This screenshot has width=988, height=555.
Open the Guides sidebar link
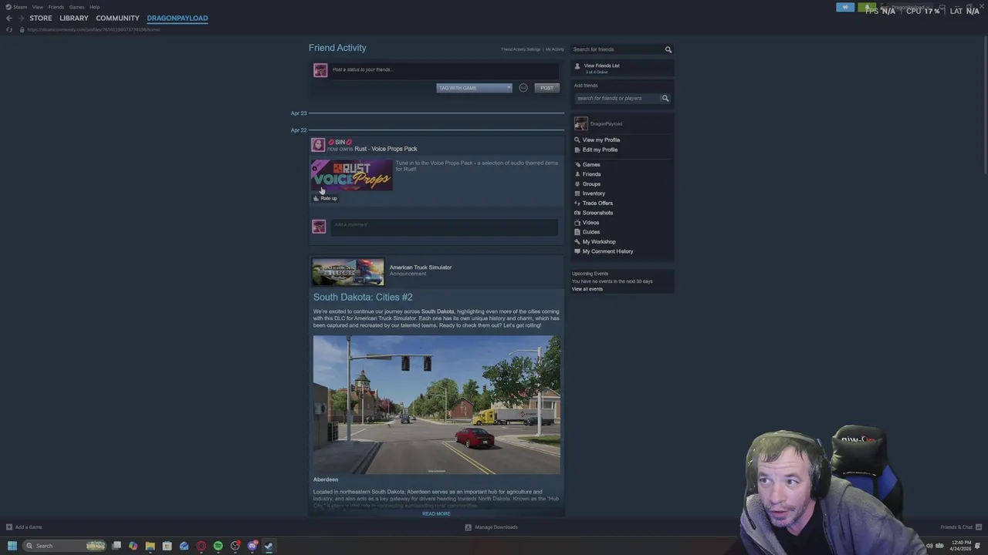[591, 232]
